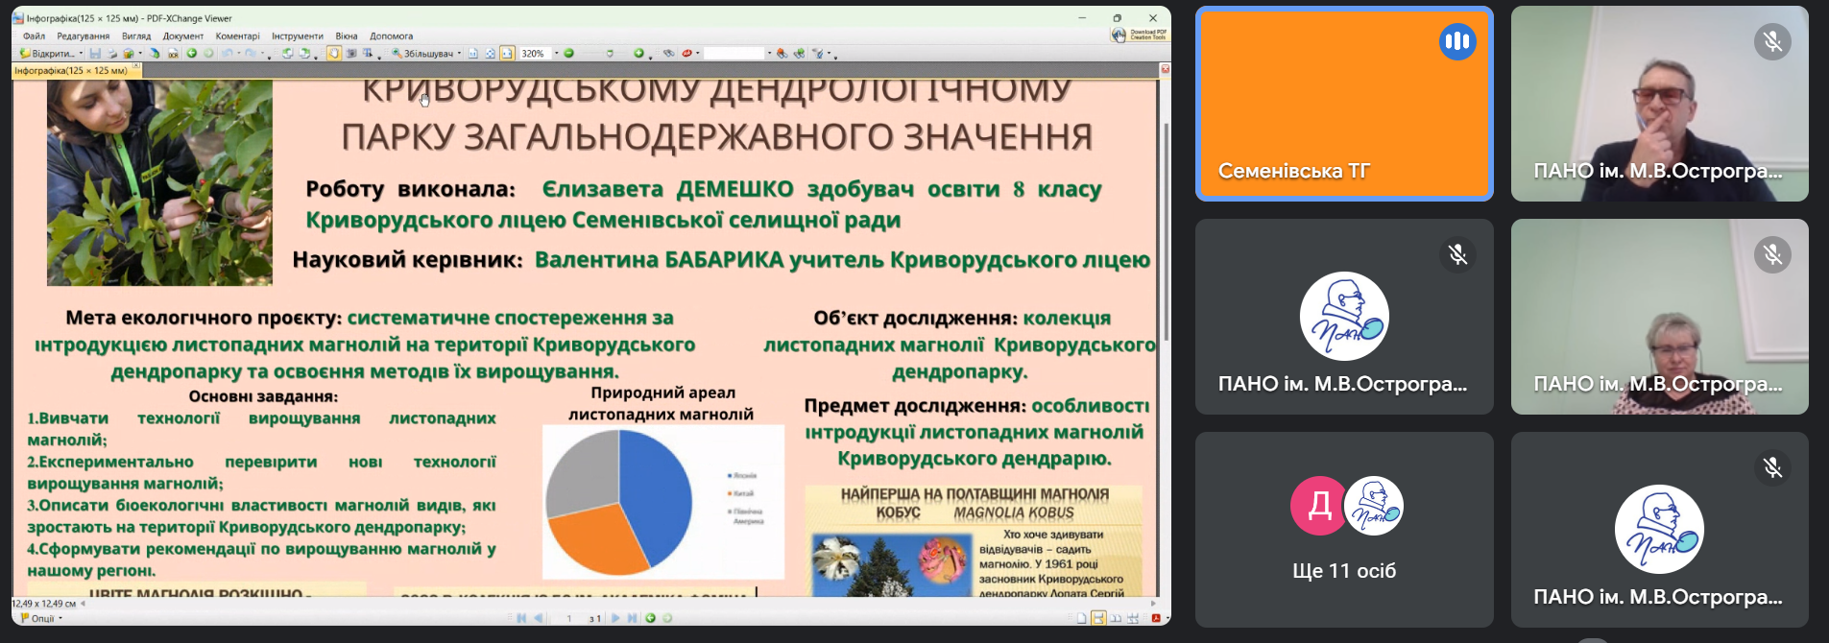This screenshot has height=643, width=1829.
Task: Open the Опції options dropdown
Action: (41, 618)
